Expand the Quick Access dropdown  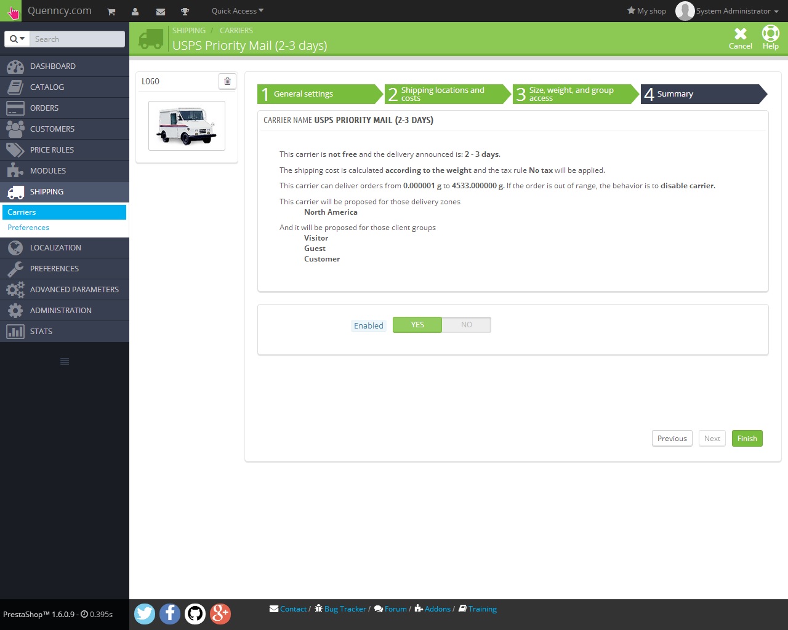pyautogui.click(x=238, y=11)
